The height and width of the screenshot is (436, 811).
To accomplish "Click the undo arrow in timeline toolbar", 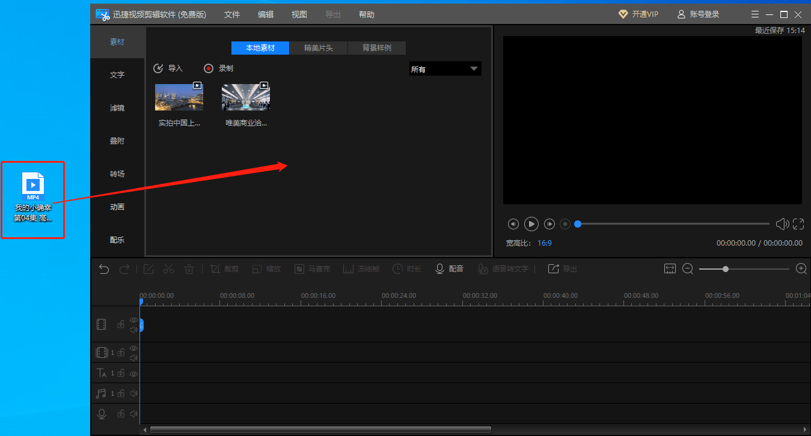I will point(104,269).
